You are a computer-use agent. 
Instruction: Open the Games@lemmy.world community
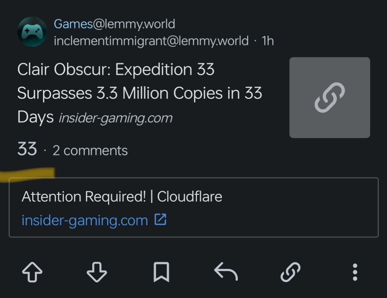click(x=114, y=24)
